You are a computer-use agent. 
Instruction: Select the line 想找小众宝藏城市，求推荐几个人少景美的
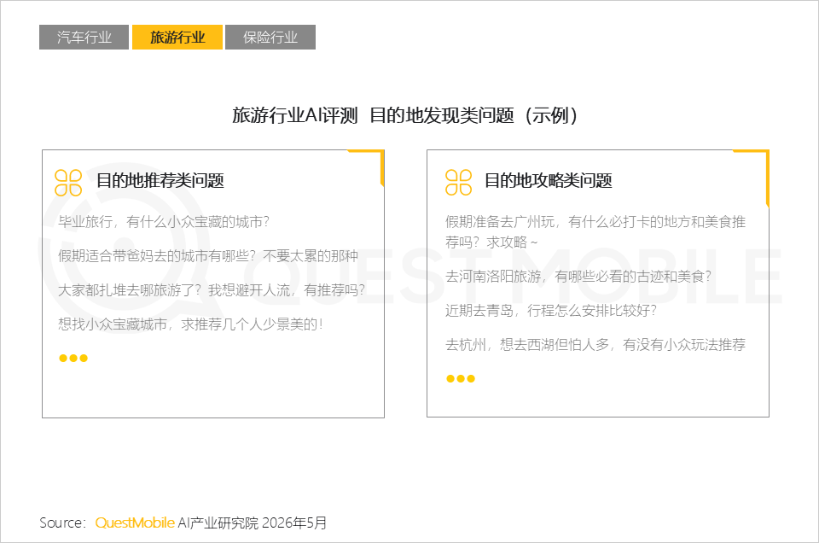click(190, 324)
